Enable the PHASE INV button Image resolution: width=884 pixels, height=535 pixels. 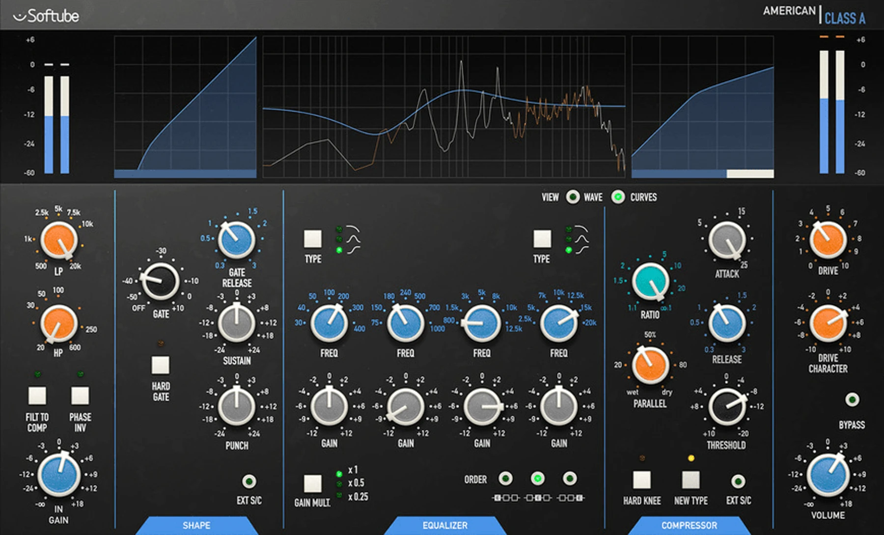[80, 396]
